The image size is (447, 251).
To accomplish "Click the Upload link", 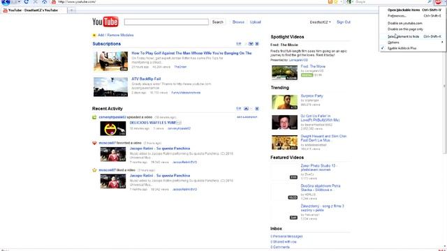I will tap(255, 22).
